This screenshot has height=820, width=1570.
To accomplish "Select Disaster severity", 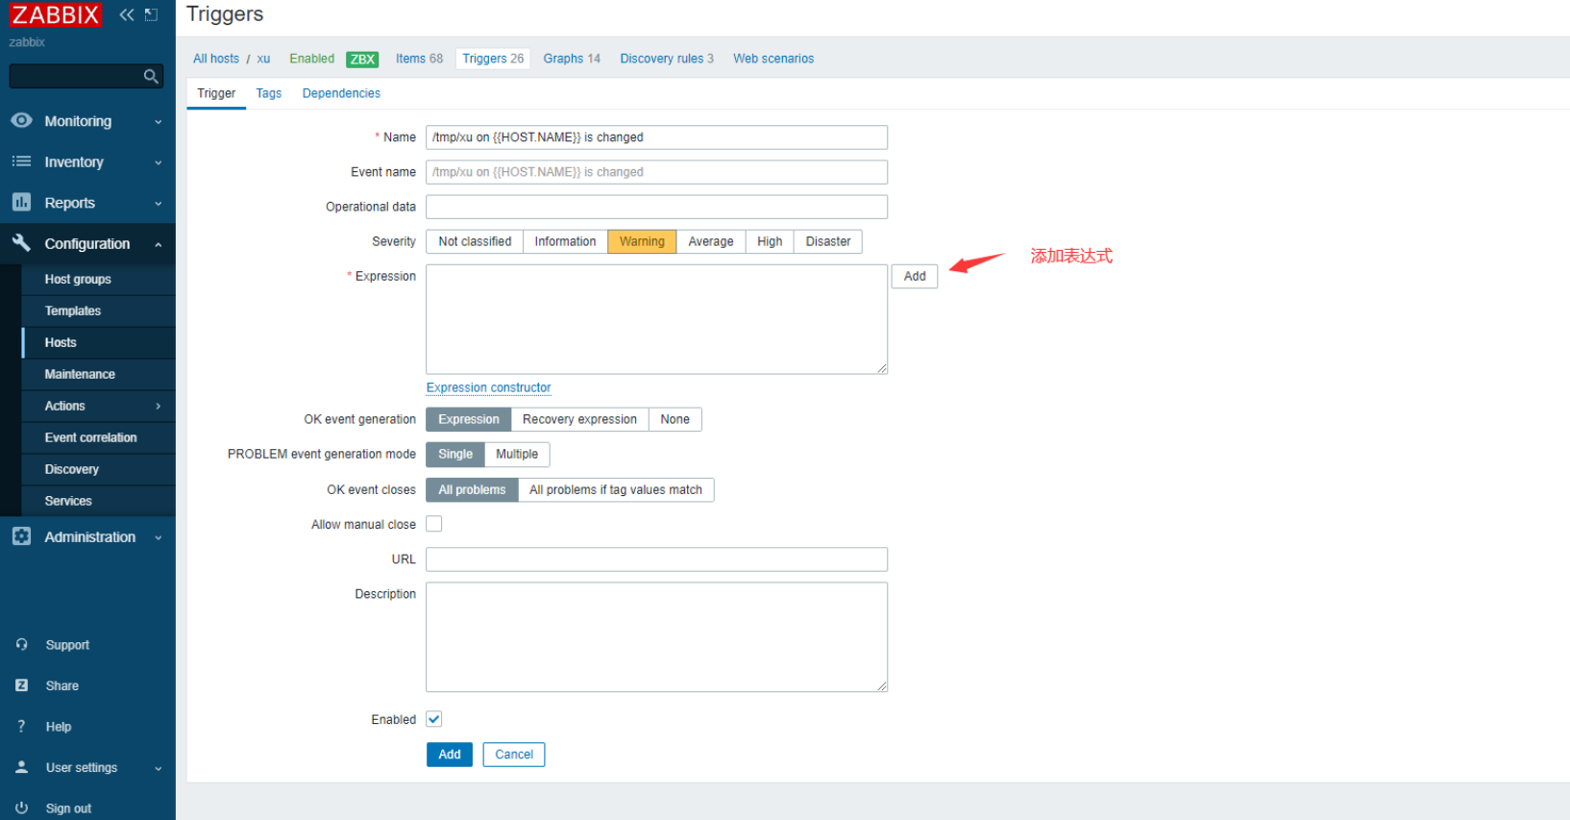I will point(828,241).
